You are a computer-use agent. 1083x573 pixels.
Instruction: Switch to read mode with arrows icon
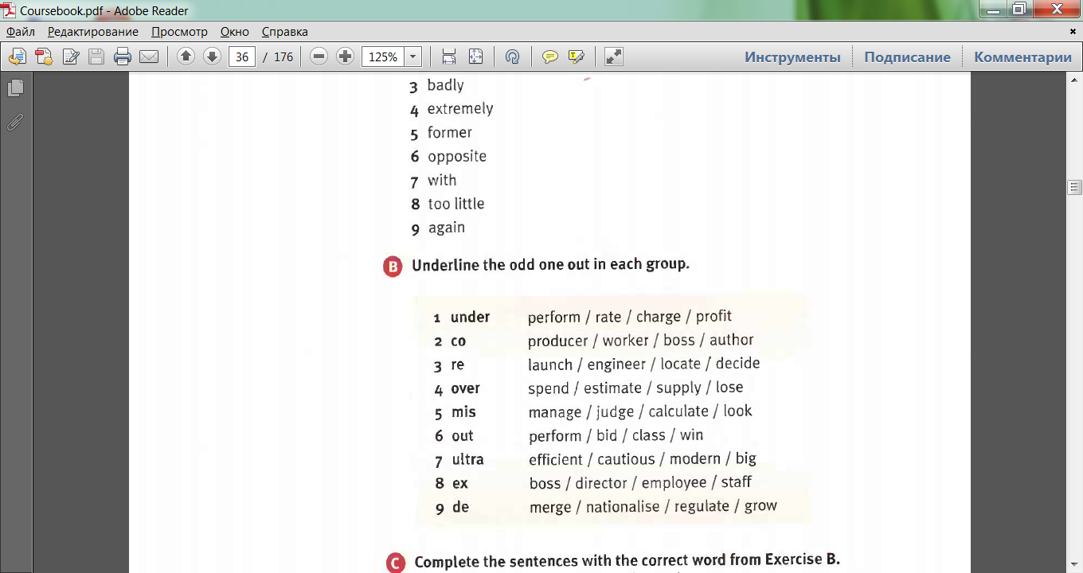click(613, 57)
